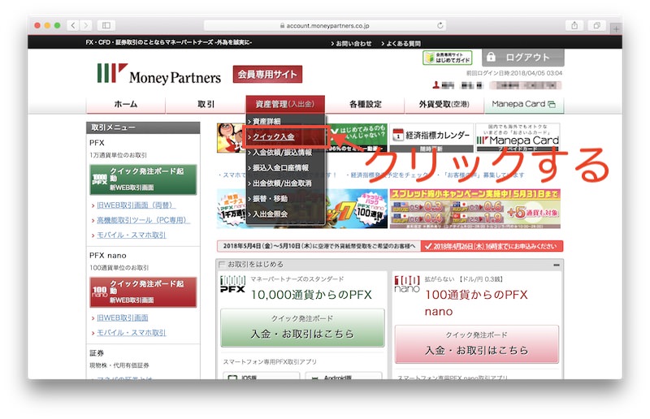Open the 資産管理(入出金) tab
The height and width of the screenshot is (419, 650).
click(285, 104)
